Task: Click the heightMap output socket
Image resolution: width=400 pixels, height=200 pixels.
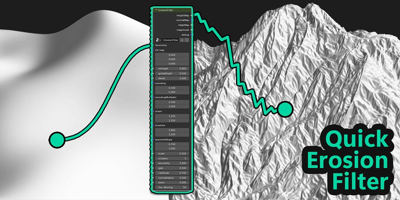Action: click(191, 16)
